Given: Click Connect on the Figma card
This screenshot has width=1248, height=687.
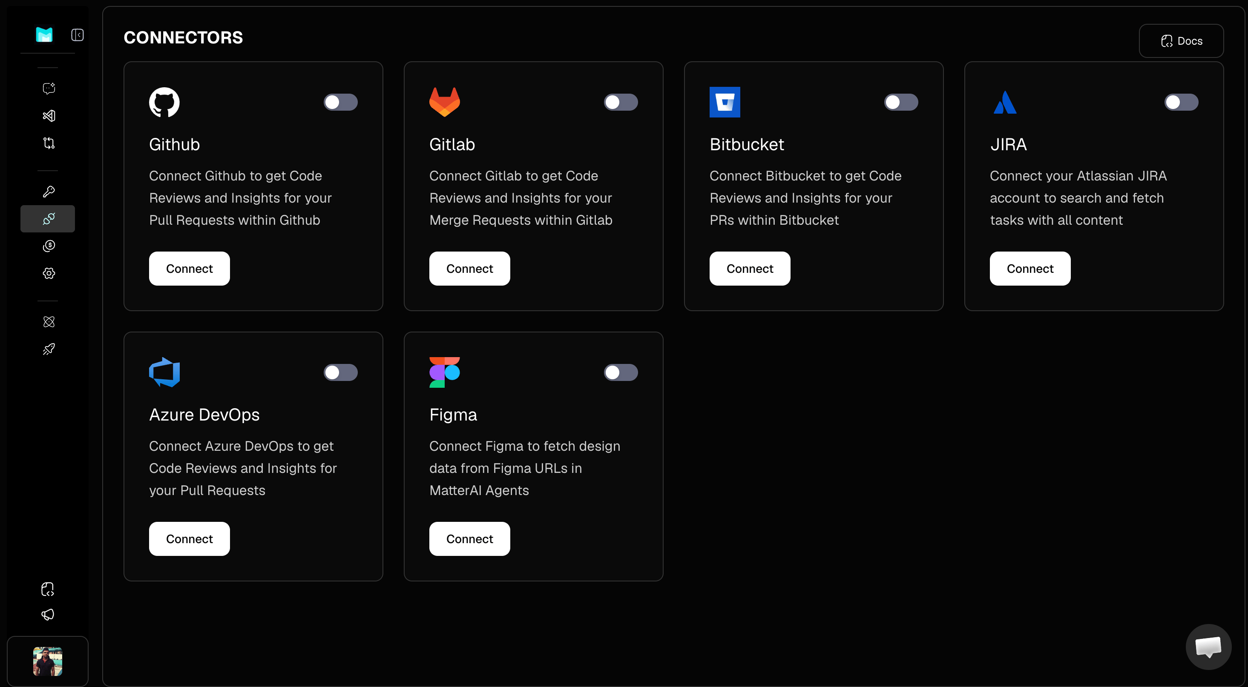Looking at the screenshot, I should click(469, 539).
